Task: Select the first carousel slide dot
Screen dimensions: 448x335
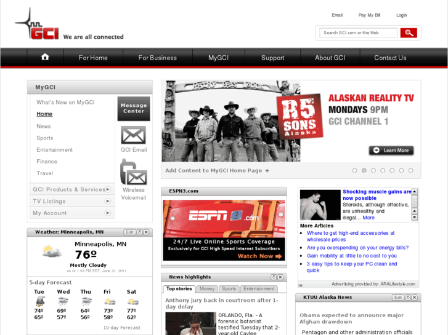Action: click(354, 170)
